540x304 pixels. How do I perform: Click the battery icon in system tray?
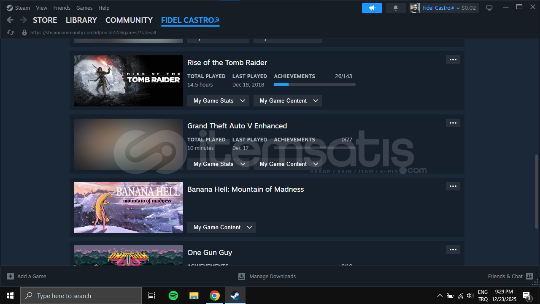click(450, 296)
